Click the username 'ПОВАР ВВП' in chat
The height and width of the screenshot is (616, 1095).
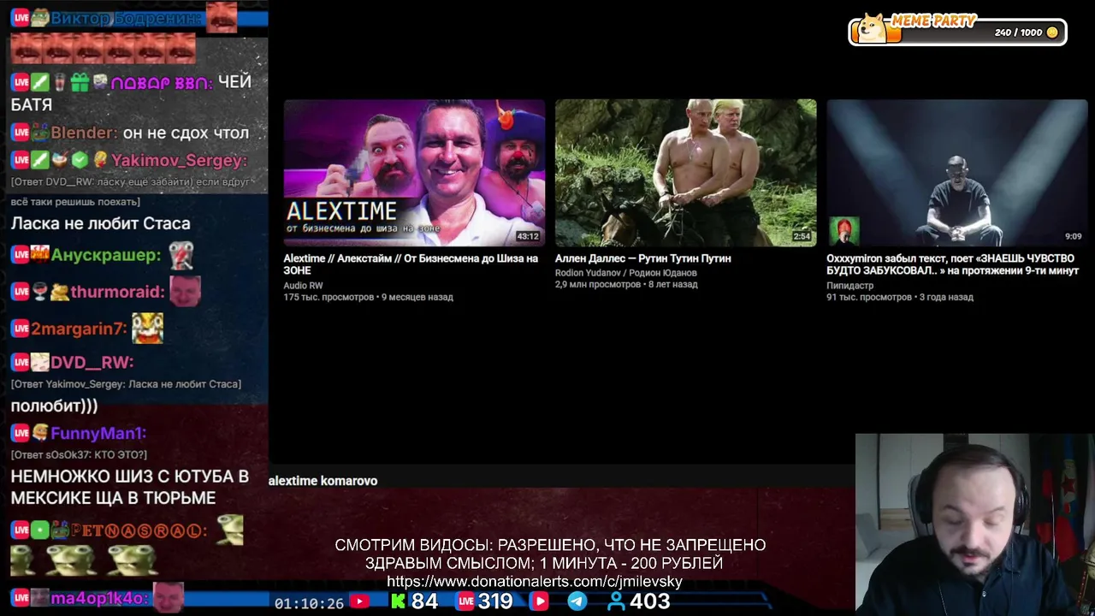[159, 83]
